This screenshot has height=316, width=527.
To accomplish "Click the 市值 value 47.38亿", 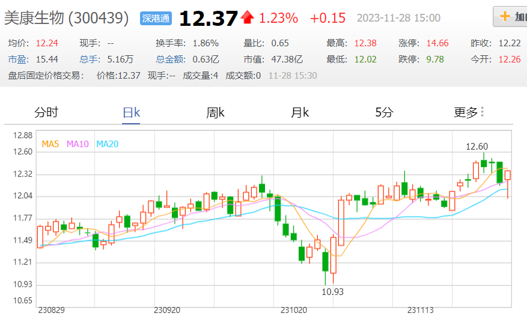I will (x=287, y=59).
